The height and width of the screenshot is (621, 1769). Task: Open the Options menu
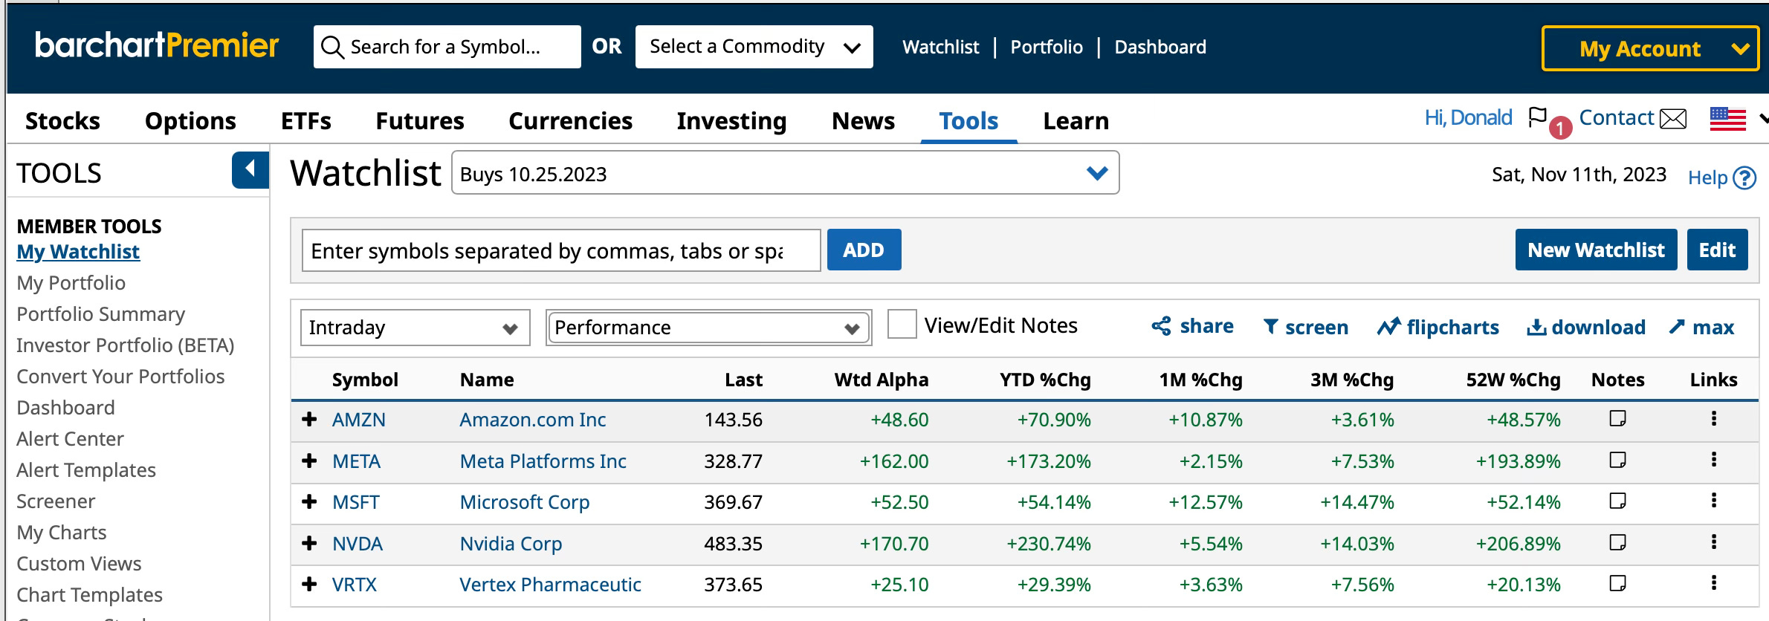click(190, 120)
